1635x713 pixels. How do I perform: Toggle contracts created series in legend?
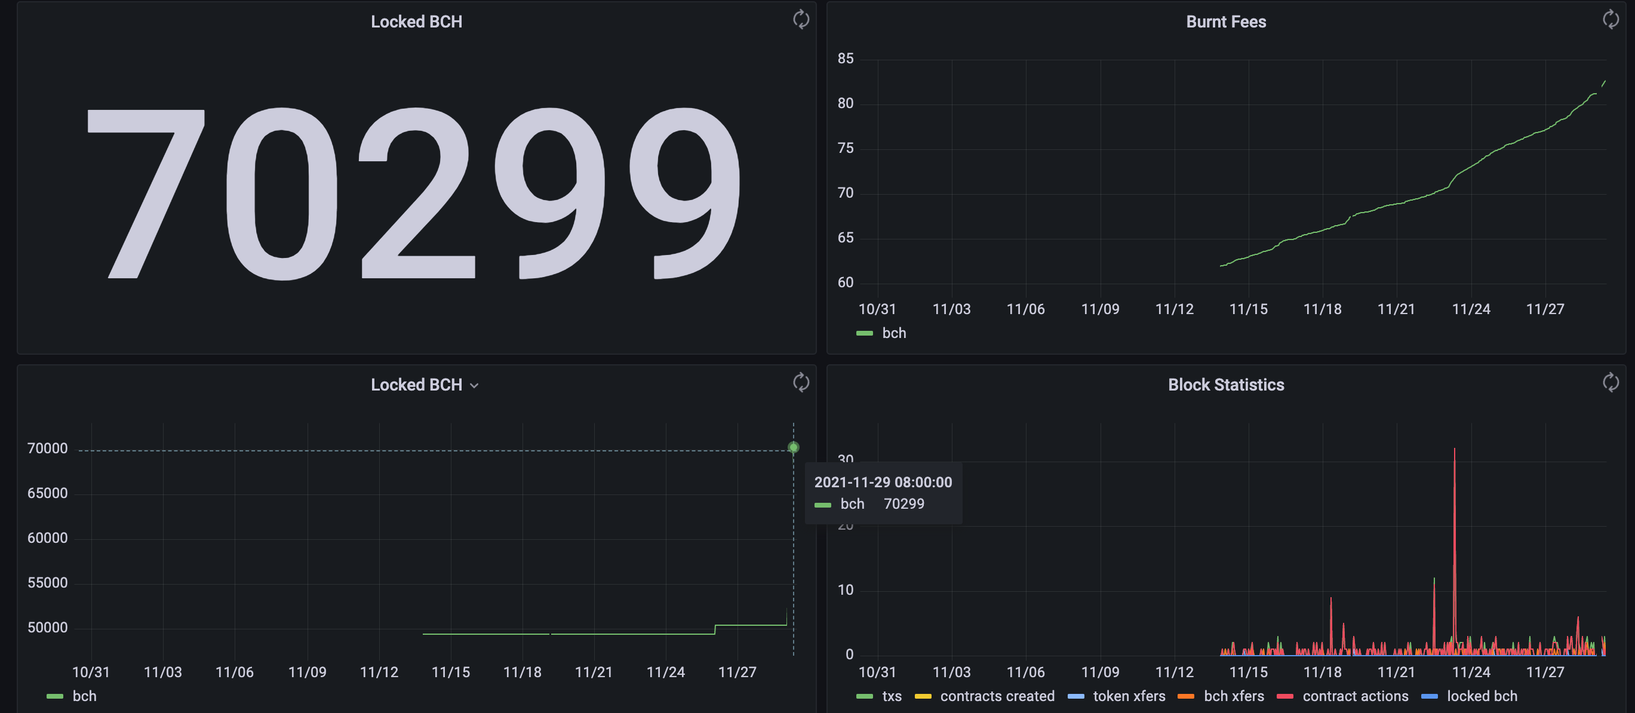pos(997,696)
